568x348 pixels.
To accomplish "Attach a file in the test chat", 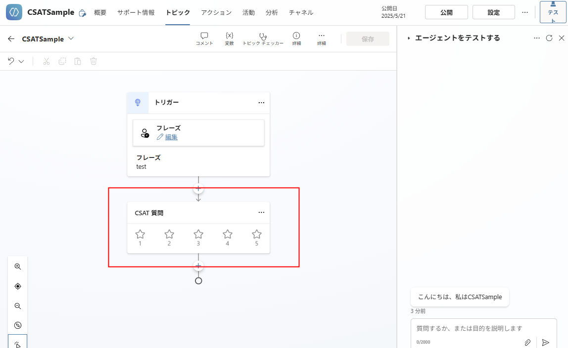I will [527, 342].
